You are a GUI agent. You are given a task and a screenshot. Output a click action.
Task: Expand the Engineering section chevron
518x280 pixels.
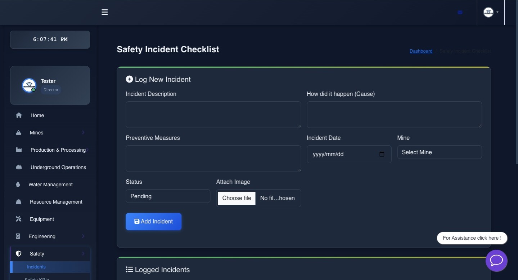pyautogui.click(x=83, y=236)
